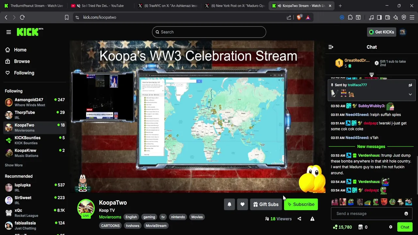Viewport: 418px width, 235px height.
Task: Open the channel points shop icon
Action: (361, 227)
